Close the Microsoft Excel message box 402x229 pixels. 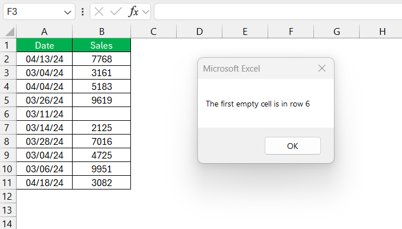tap(322, 68)
